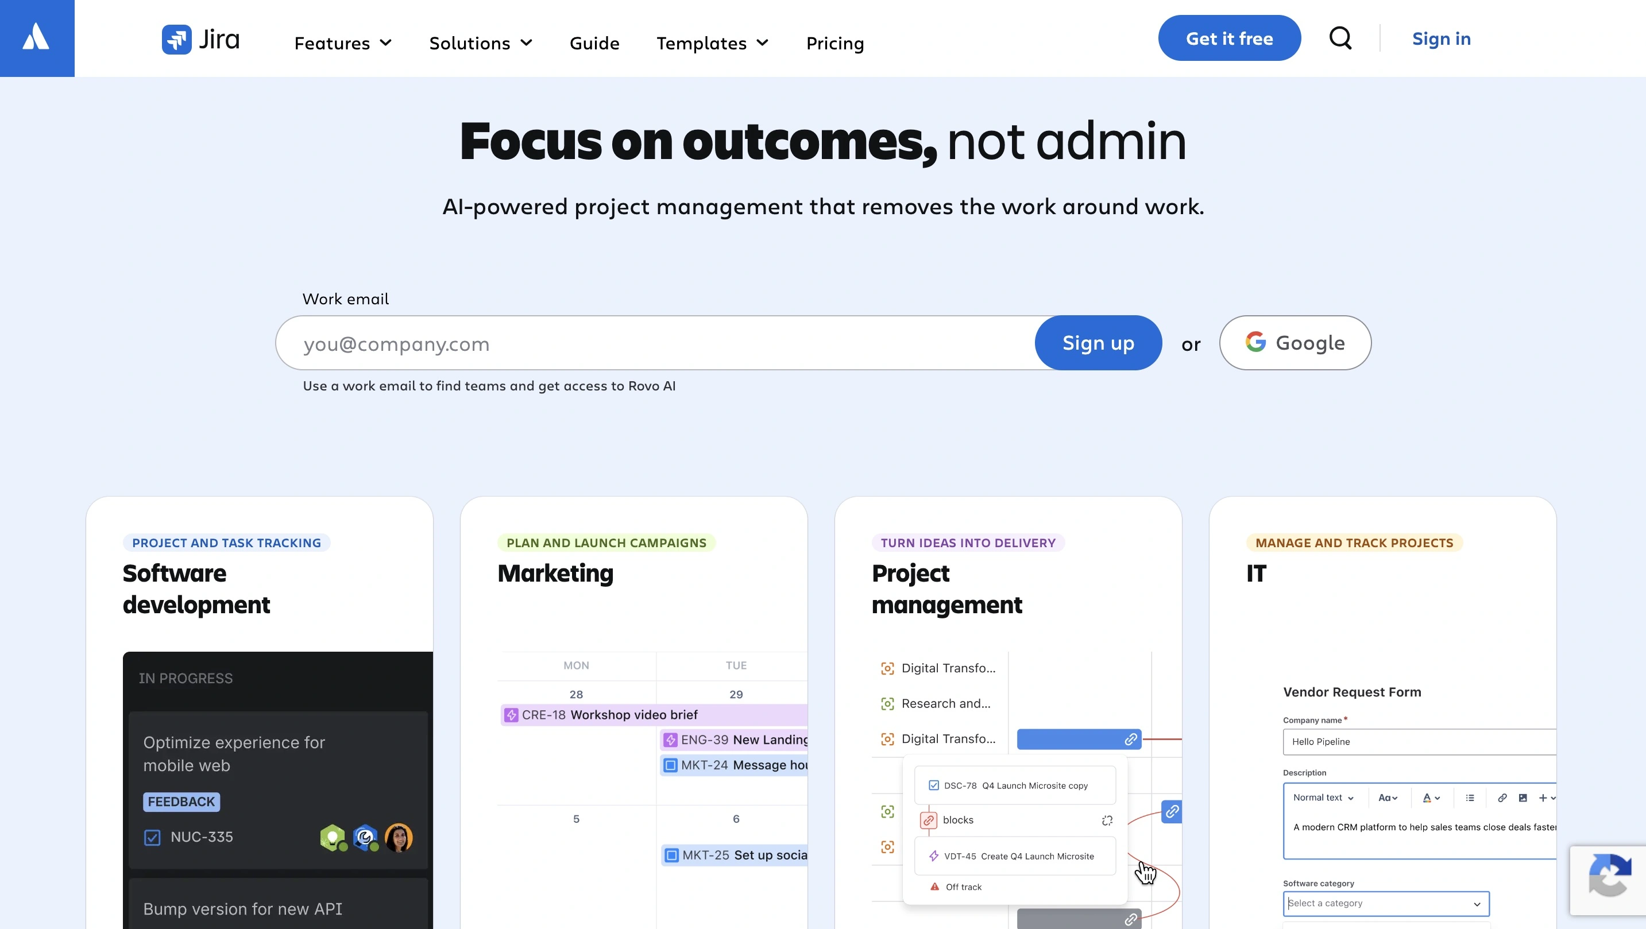Select the Atlassian logo icon
The height and width of the screenshot is (929, 1646).
tap(36, 38)
